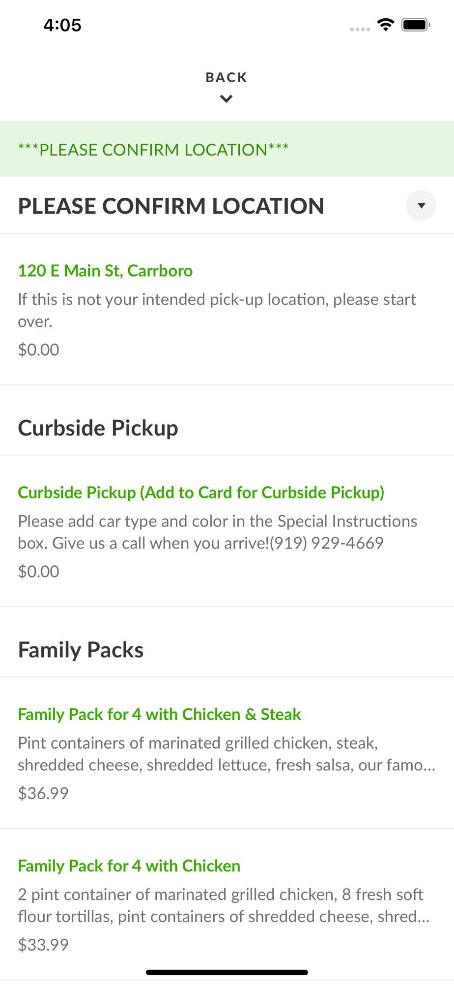Open Family Pack for 4 with Chicken & Steak
Viewport: 454px width, 984px height.
click(x=227, y=753)
